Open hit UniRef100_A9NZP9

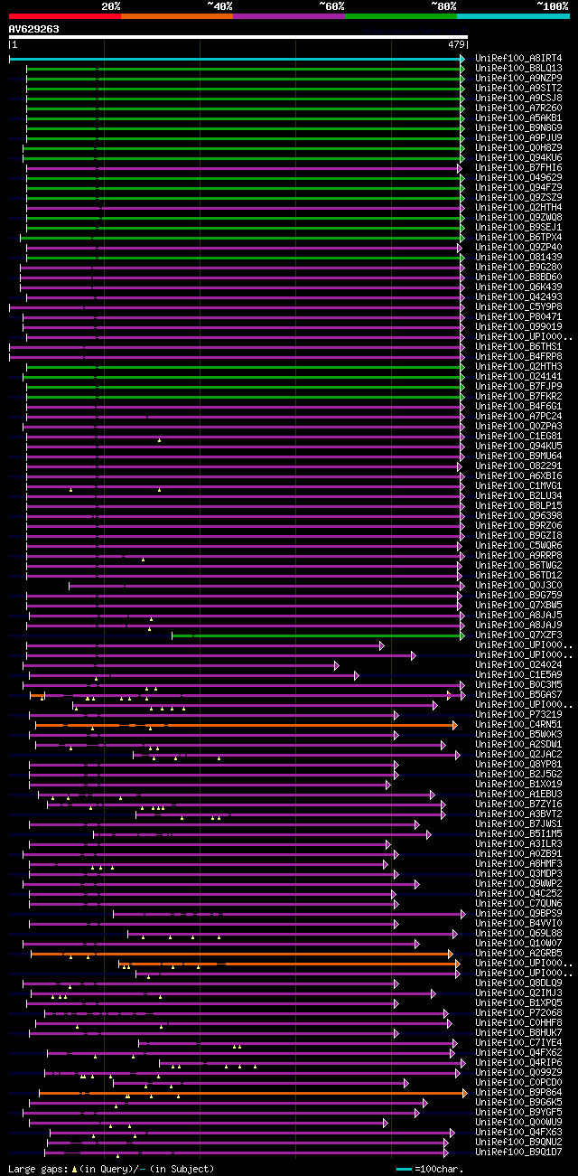(518, 78)
